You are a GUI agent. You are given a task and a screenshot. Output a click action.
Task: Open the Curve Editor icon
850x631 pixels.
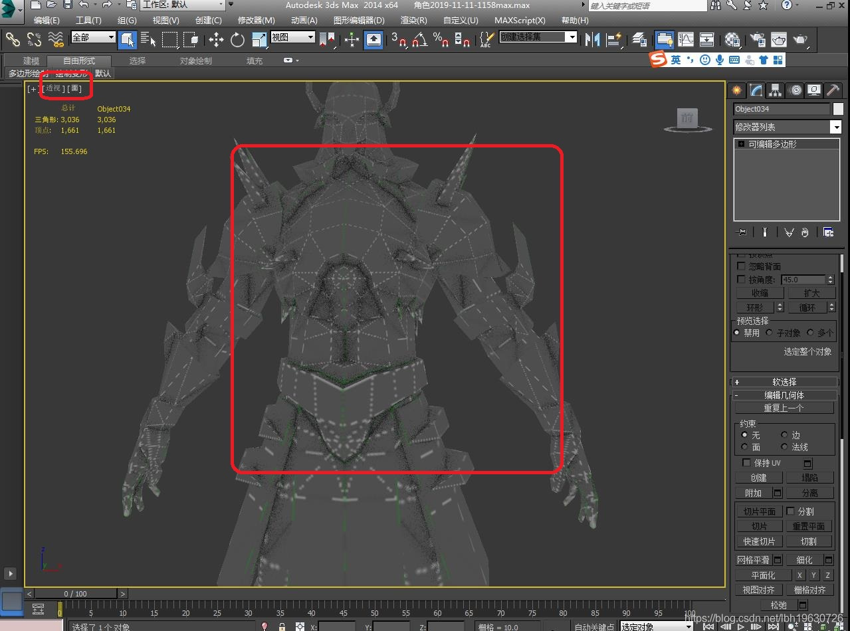click(x=685, y=40)
